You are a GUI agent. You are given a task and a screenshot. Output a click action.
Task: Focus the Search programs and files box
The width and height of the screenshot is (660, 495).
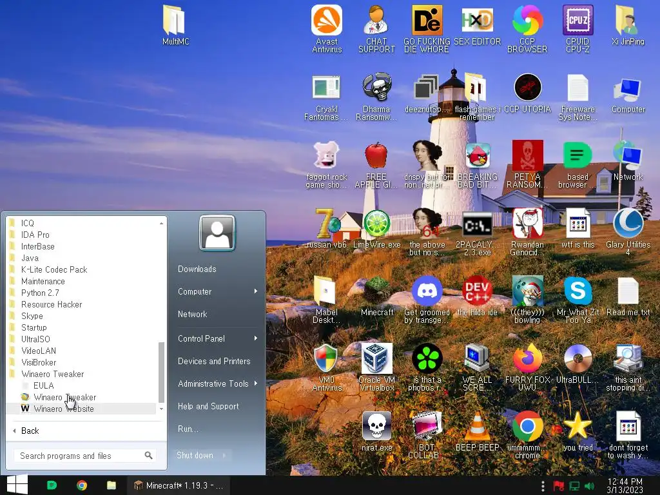(x=86, y=456)
